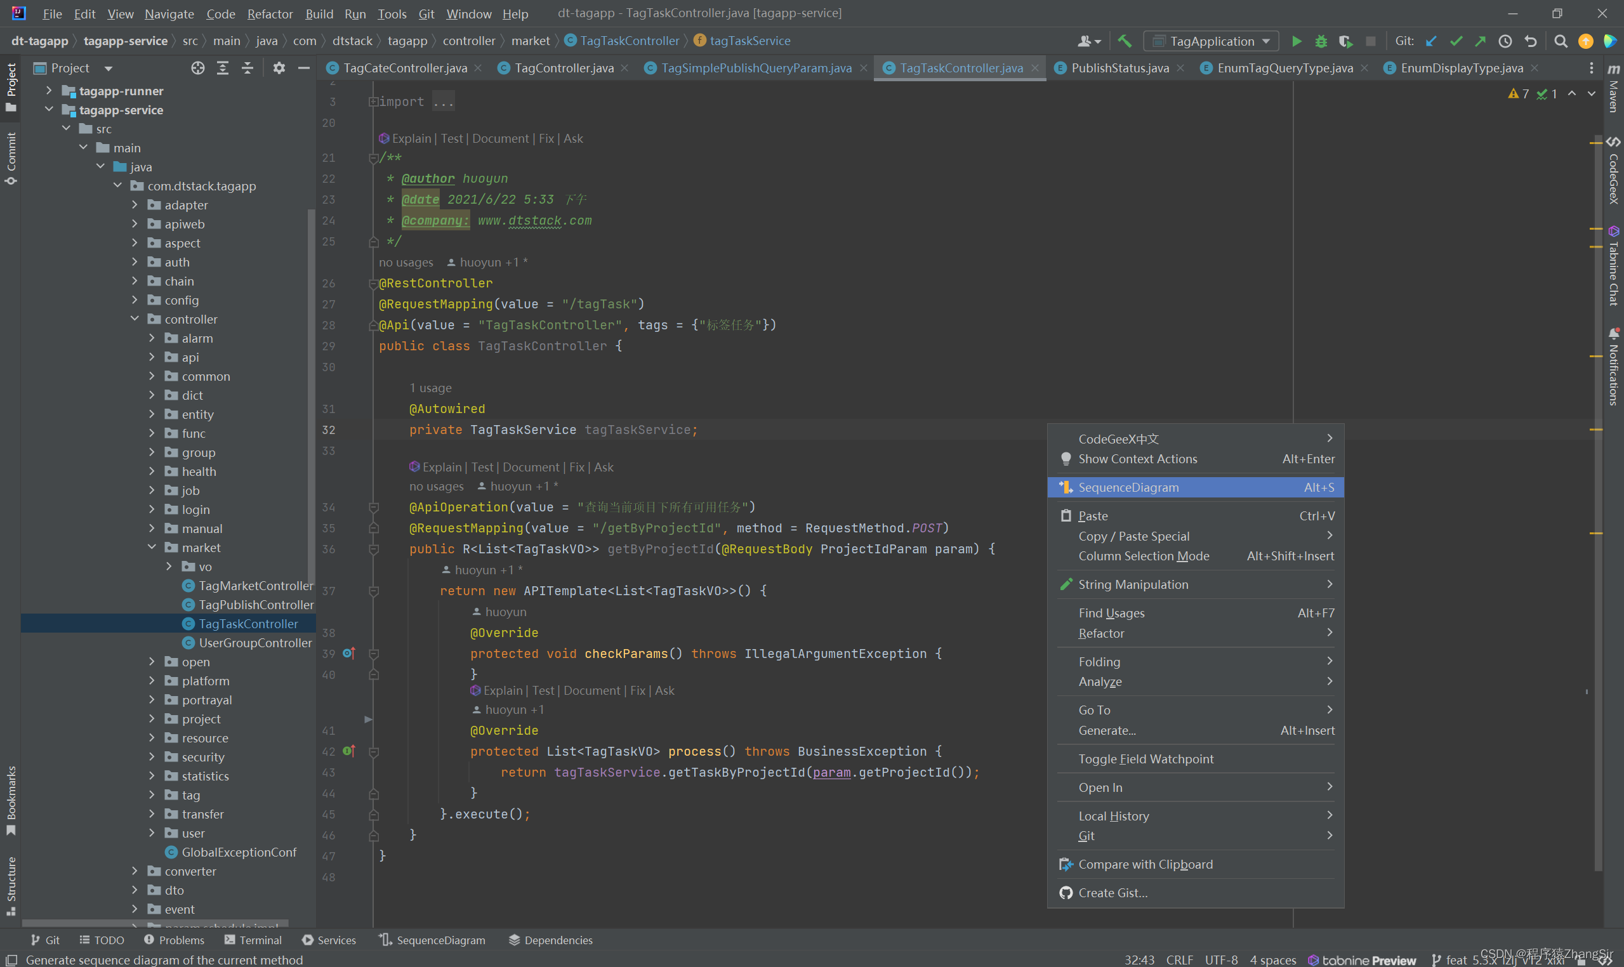The width and height of the screenshot is (1624, 967).
Task: Run with coverage icon in toolbar
Action: (1346, 41)
